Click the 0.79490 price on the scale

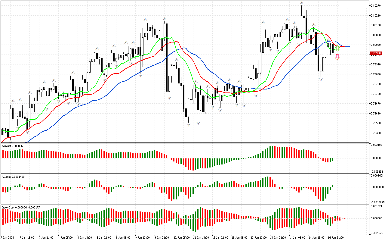click(376, 133)
